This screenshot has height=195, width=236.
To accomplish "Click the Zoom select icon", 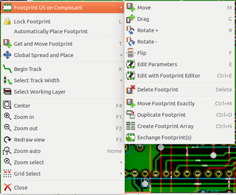I will (7, 162).
